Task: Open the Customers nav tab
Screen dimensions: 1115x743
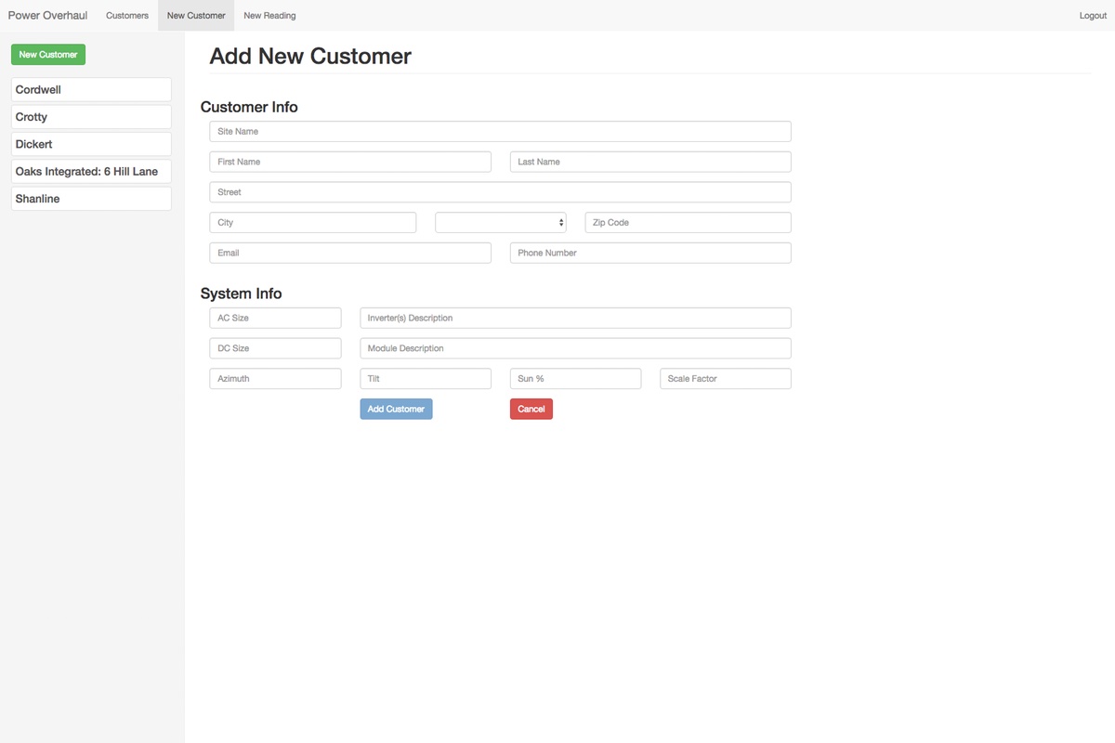Action: (x=127, y=16)
